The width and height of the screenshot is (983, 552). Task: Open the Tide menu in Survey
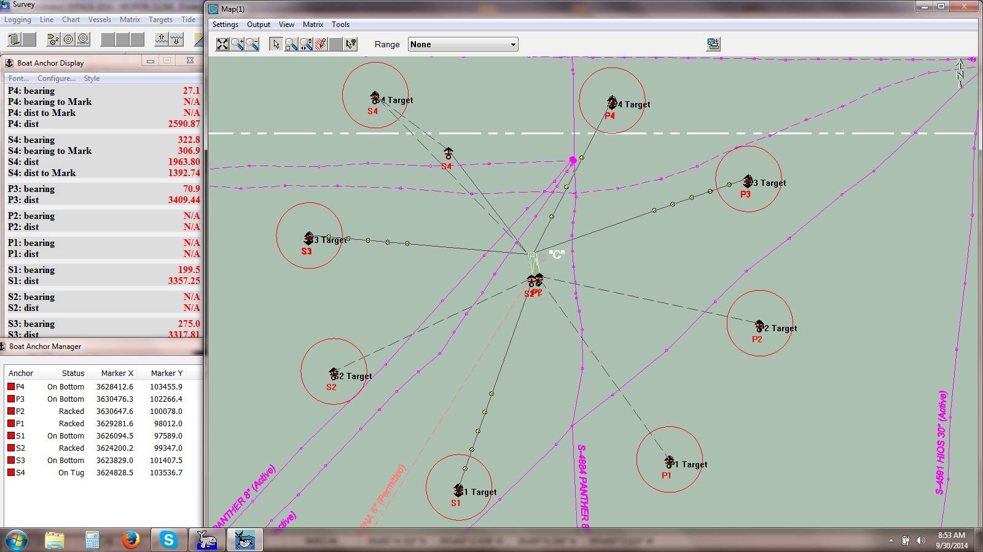point(188,20)
